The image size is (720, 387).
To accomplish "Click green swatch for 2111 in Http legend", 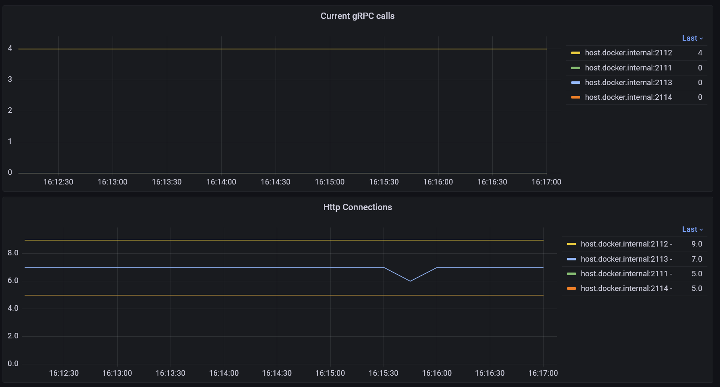I will pos(571,274).
